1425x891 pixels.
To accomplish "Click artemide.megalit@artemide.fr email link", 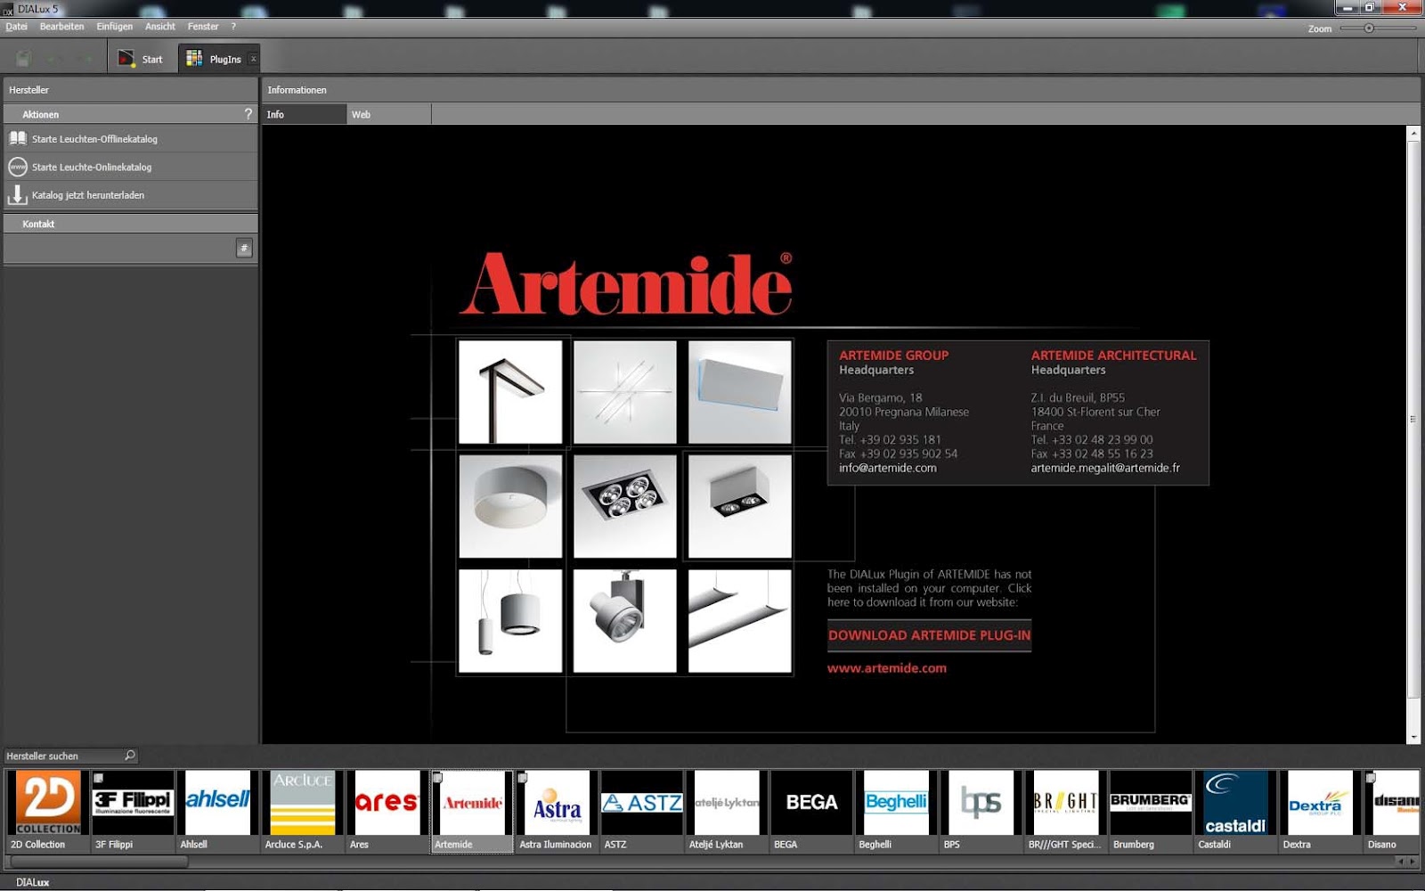I will point(1105,468).
